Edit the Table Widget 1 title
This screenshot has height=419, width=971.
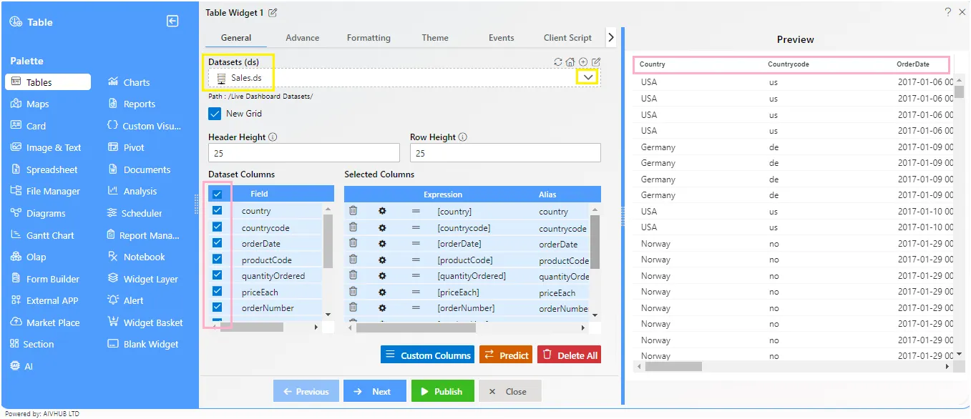click(273, 13)
